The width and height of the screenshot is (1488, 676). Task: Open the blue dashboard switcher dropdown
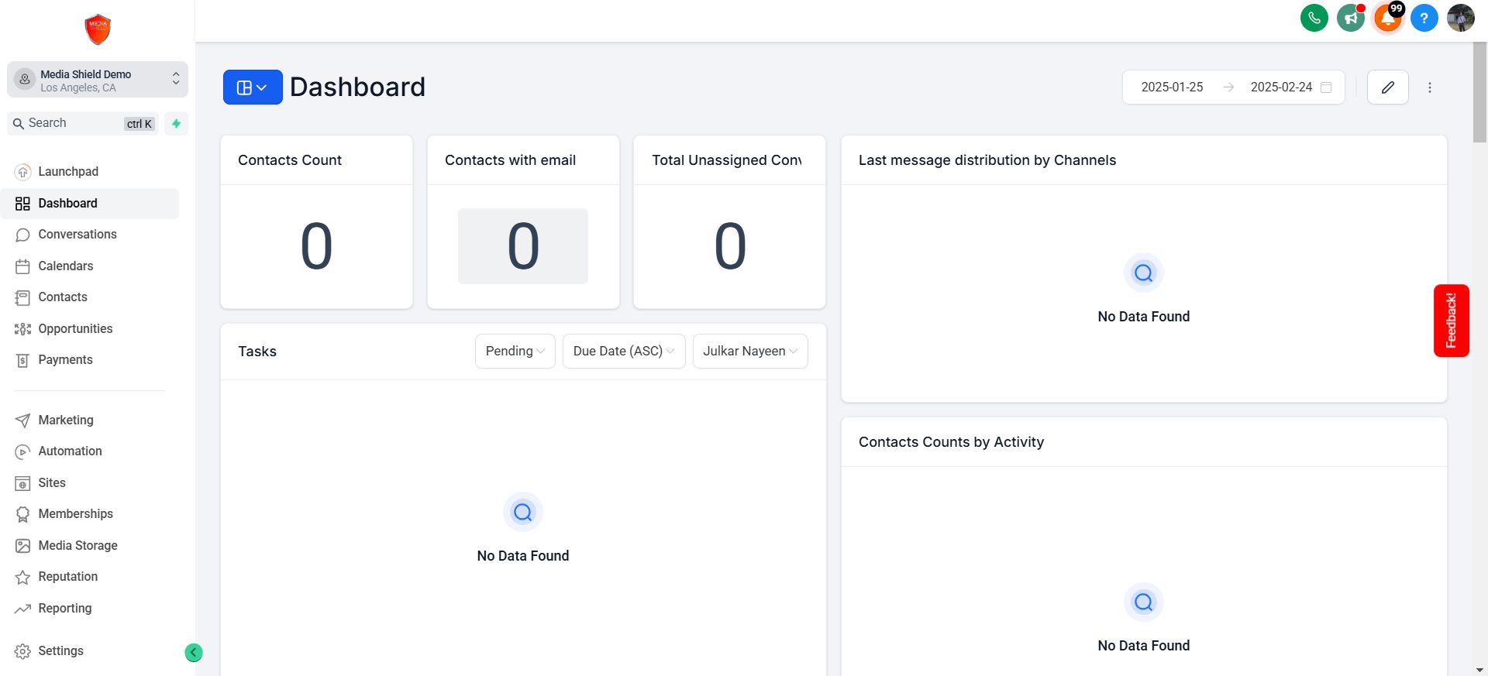point(252,88)
